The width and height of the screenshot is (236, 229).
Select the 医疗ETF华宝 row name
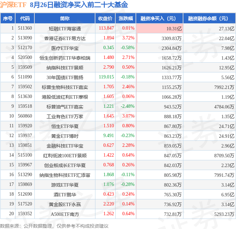click(x=65, y=48)
